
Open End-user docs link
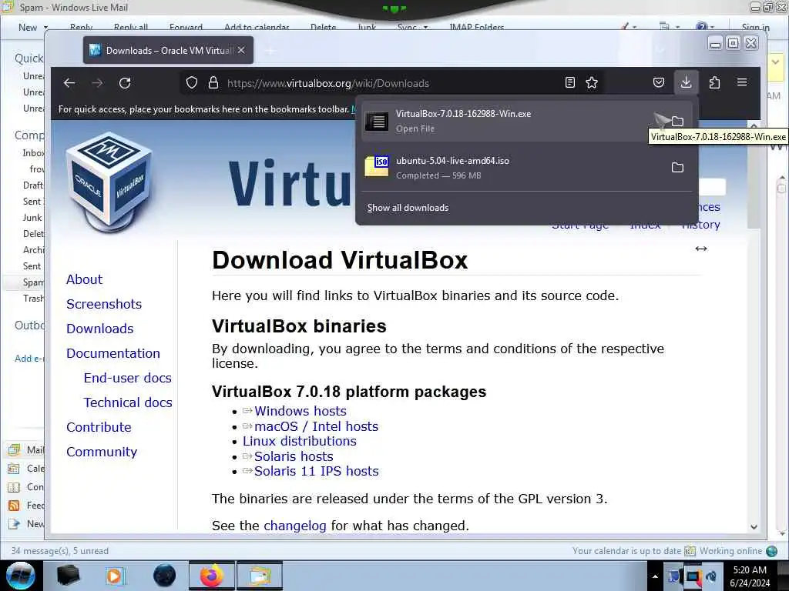128,378
